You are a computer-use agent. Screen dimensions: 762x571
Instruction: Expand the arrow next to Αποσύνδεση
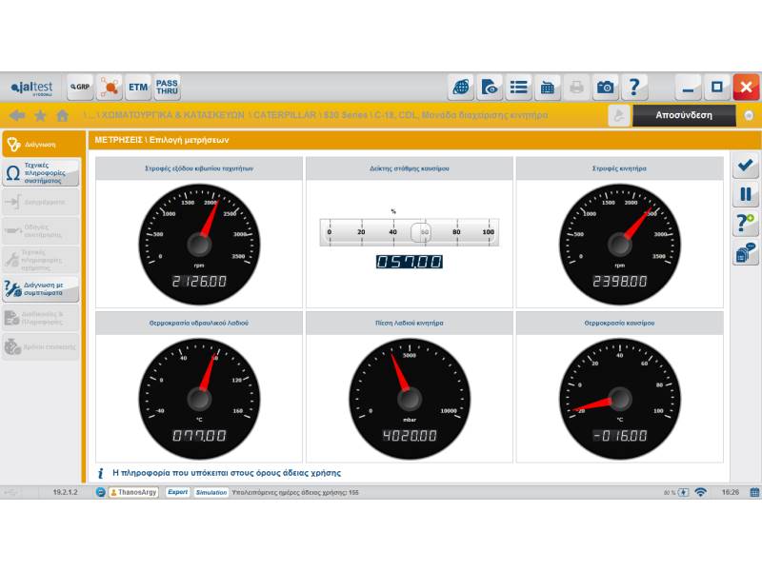(749, 115)
